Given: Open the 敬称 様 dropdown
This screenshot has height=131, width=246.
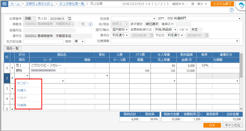Looking at the screenshot, I should click(79, 41).
